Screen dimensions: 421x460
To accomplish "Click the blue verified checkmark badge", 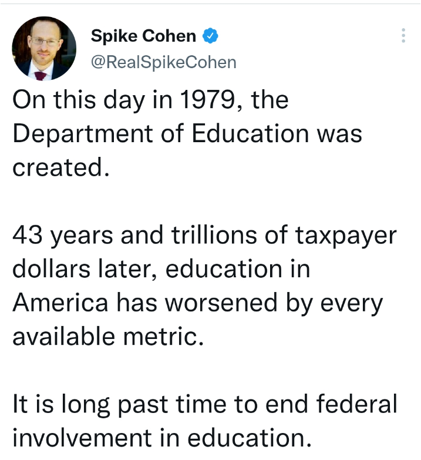I will pos(210,36).
